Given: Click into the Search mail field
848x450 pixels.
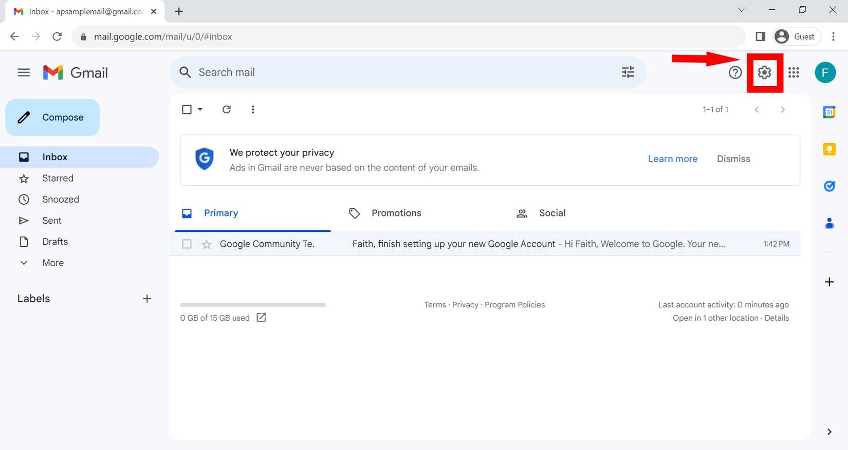Looking at the screenshot, I should click(401, 72).
